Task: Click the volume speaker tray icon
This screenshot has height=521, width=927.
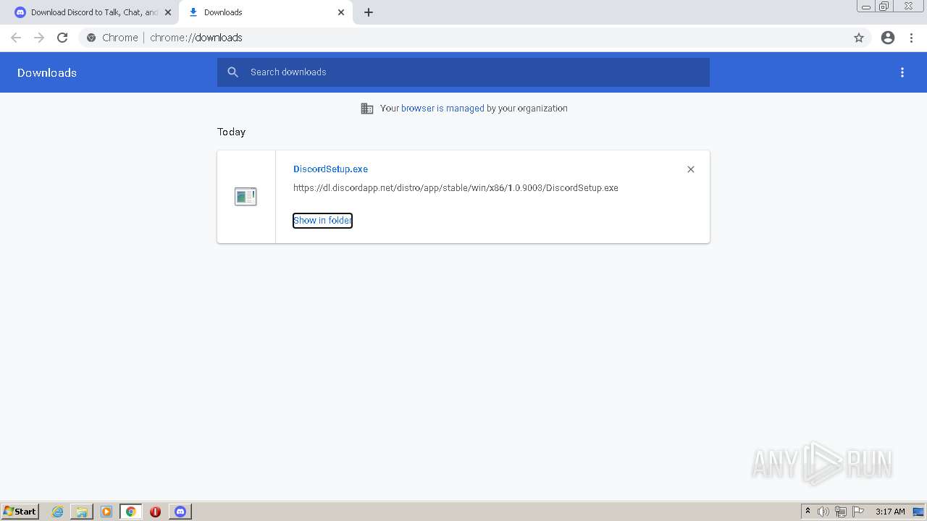Action: [x=823, y=512]
